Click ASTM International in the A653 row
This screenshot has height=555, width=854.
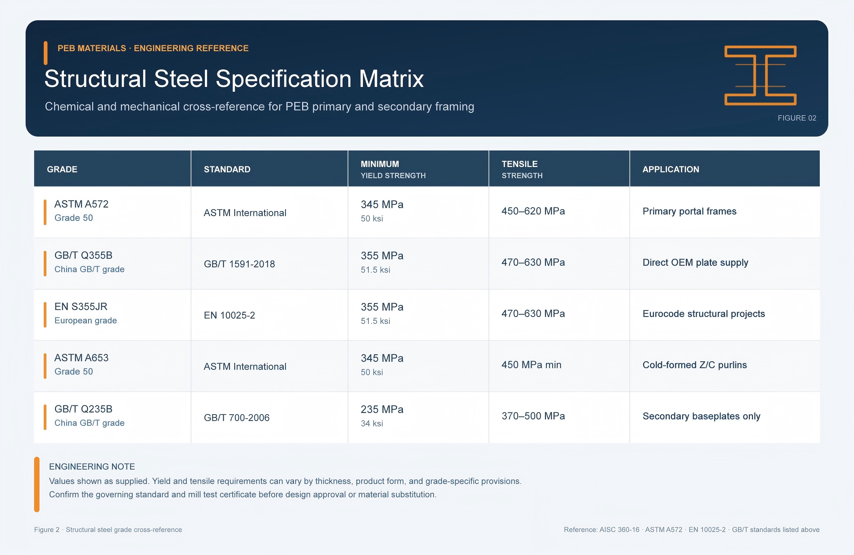coord(245,366)
